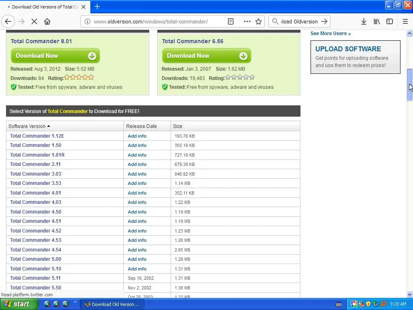Open Total Commander 2.11 link
This screenshot has height=310, width=413.
[x=35, y=164]
